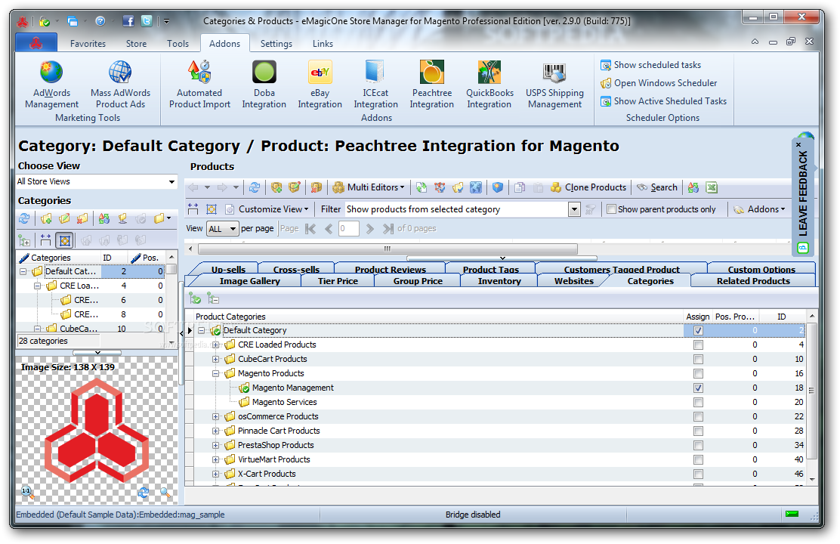Launch Automated Product Import addon
The width and height of the screenshot is (840, 544).
(200, 85)
